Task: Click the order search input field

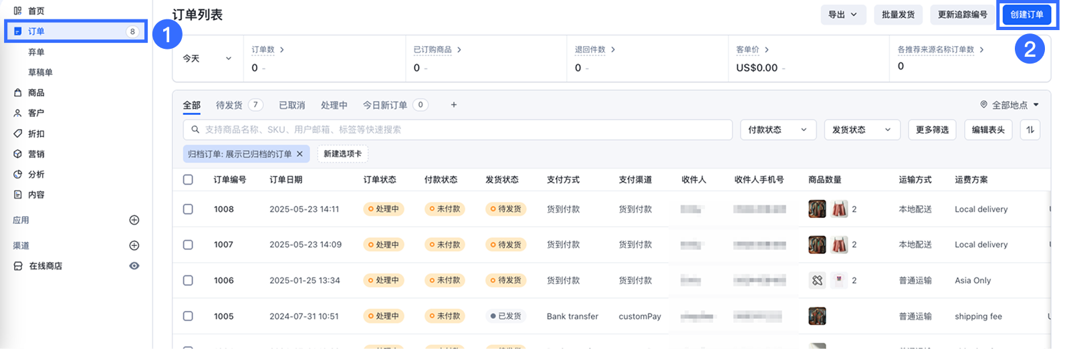Action: pyautogui.click(x=457, y=130)
